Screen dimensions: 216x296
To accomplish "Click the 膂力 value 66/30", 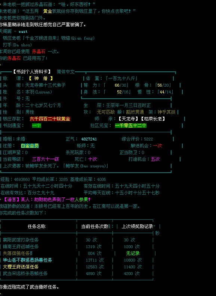I will pos(120,85).
